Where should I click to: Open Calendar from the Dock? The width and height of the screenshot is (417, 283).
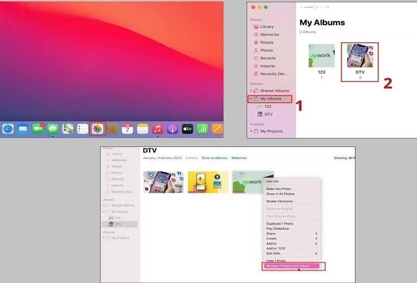127,129
